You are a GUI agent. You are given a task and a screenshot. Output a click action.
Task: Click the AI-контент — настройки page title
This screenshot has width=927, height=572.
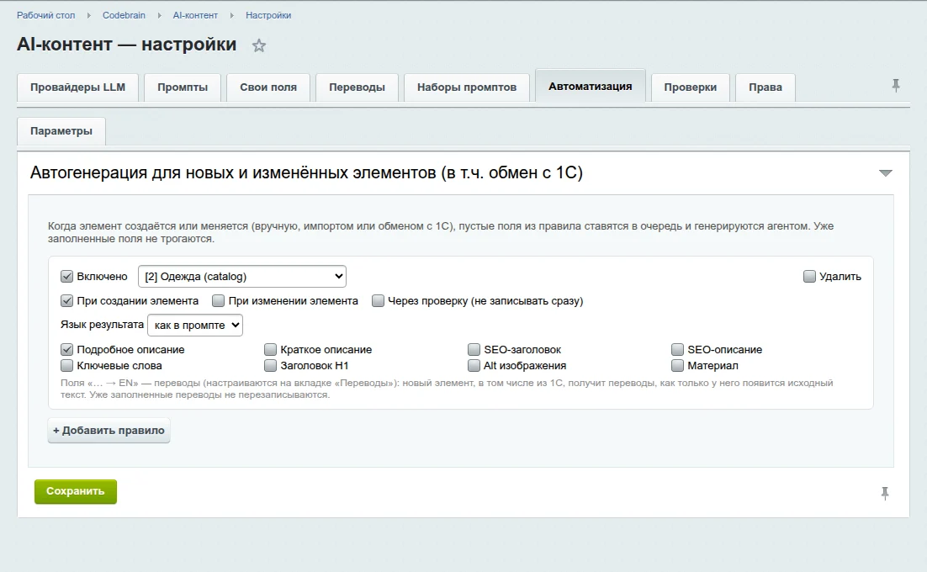(126, 45)
